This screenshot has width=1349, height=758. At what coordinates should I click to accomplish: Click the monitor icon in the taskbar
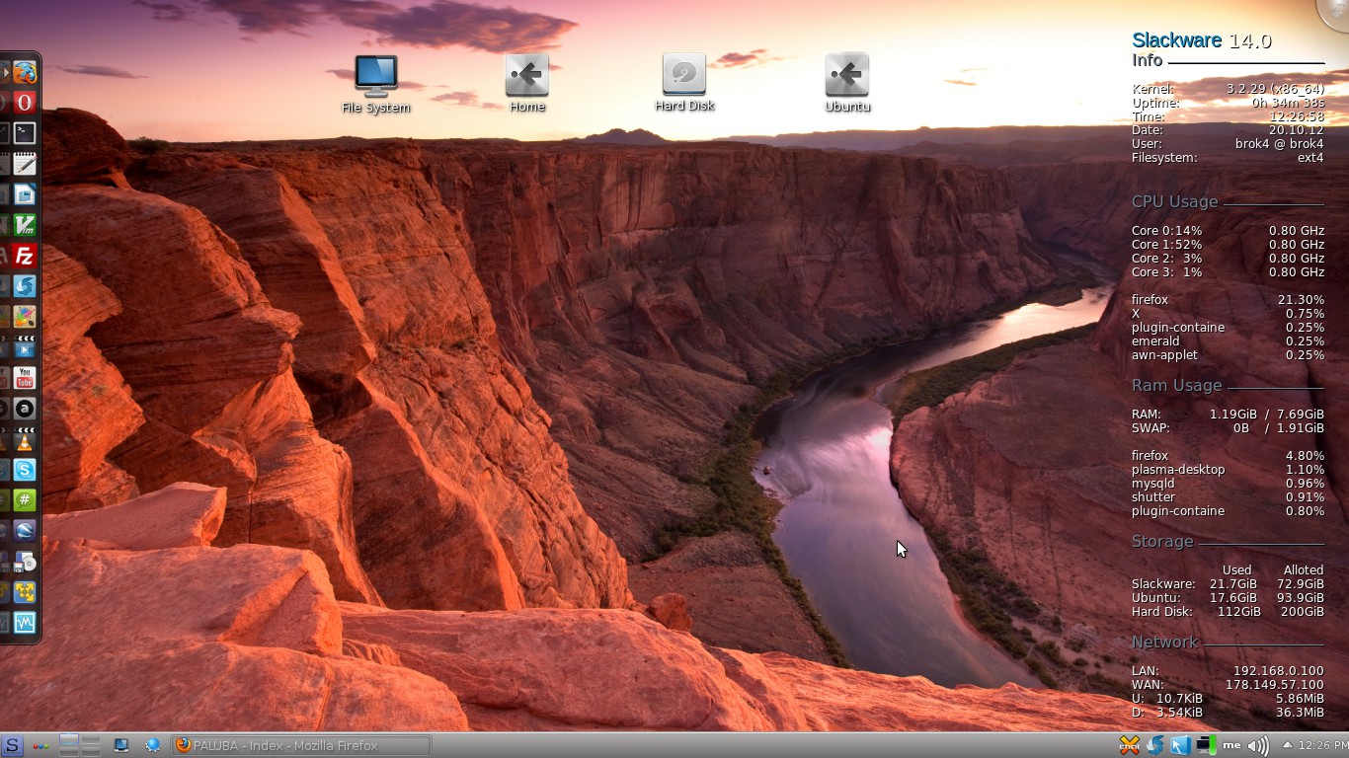tap(120, 745)
